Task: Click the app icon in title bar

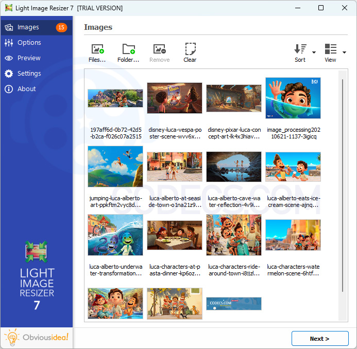Action: (x=9, y=8)
